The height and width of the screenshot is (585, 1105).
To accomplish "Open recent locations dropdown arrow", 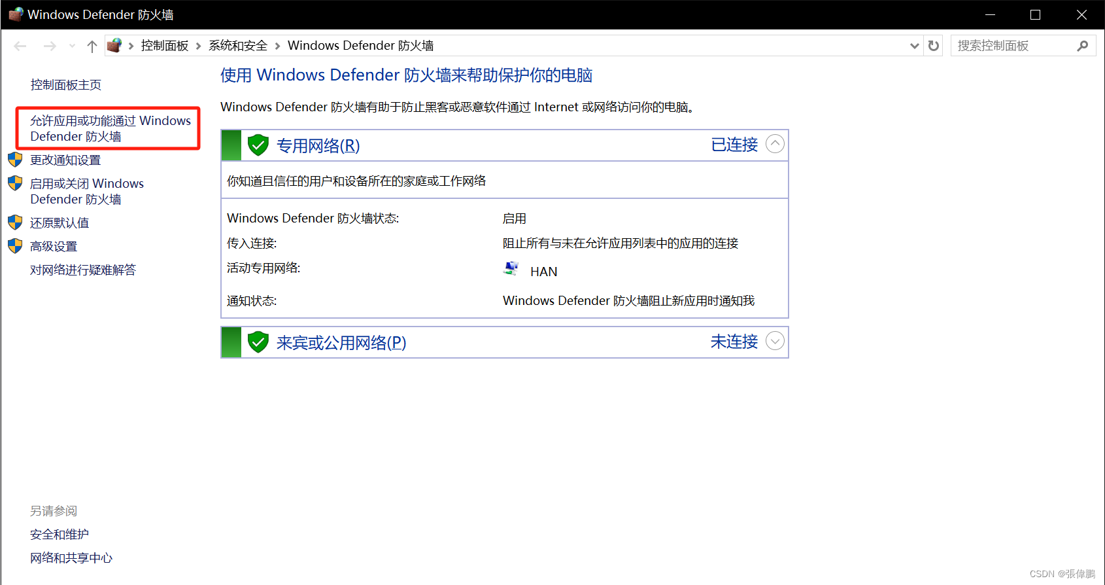I will (x=72, y=46).
